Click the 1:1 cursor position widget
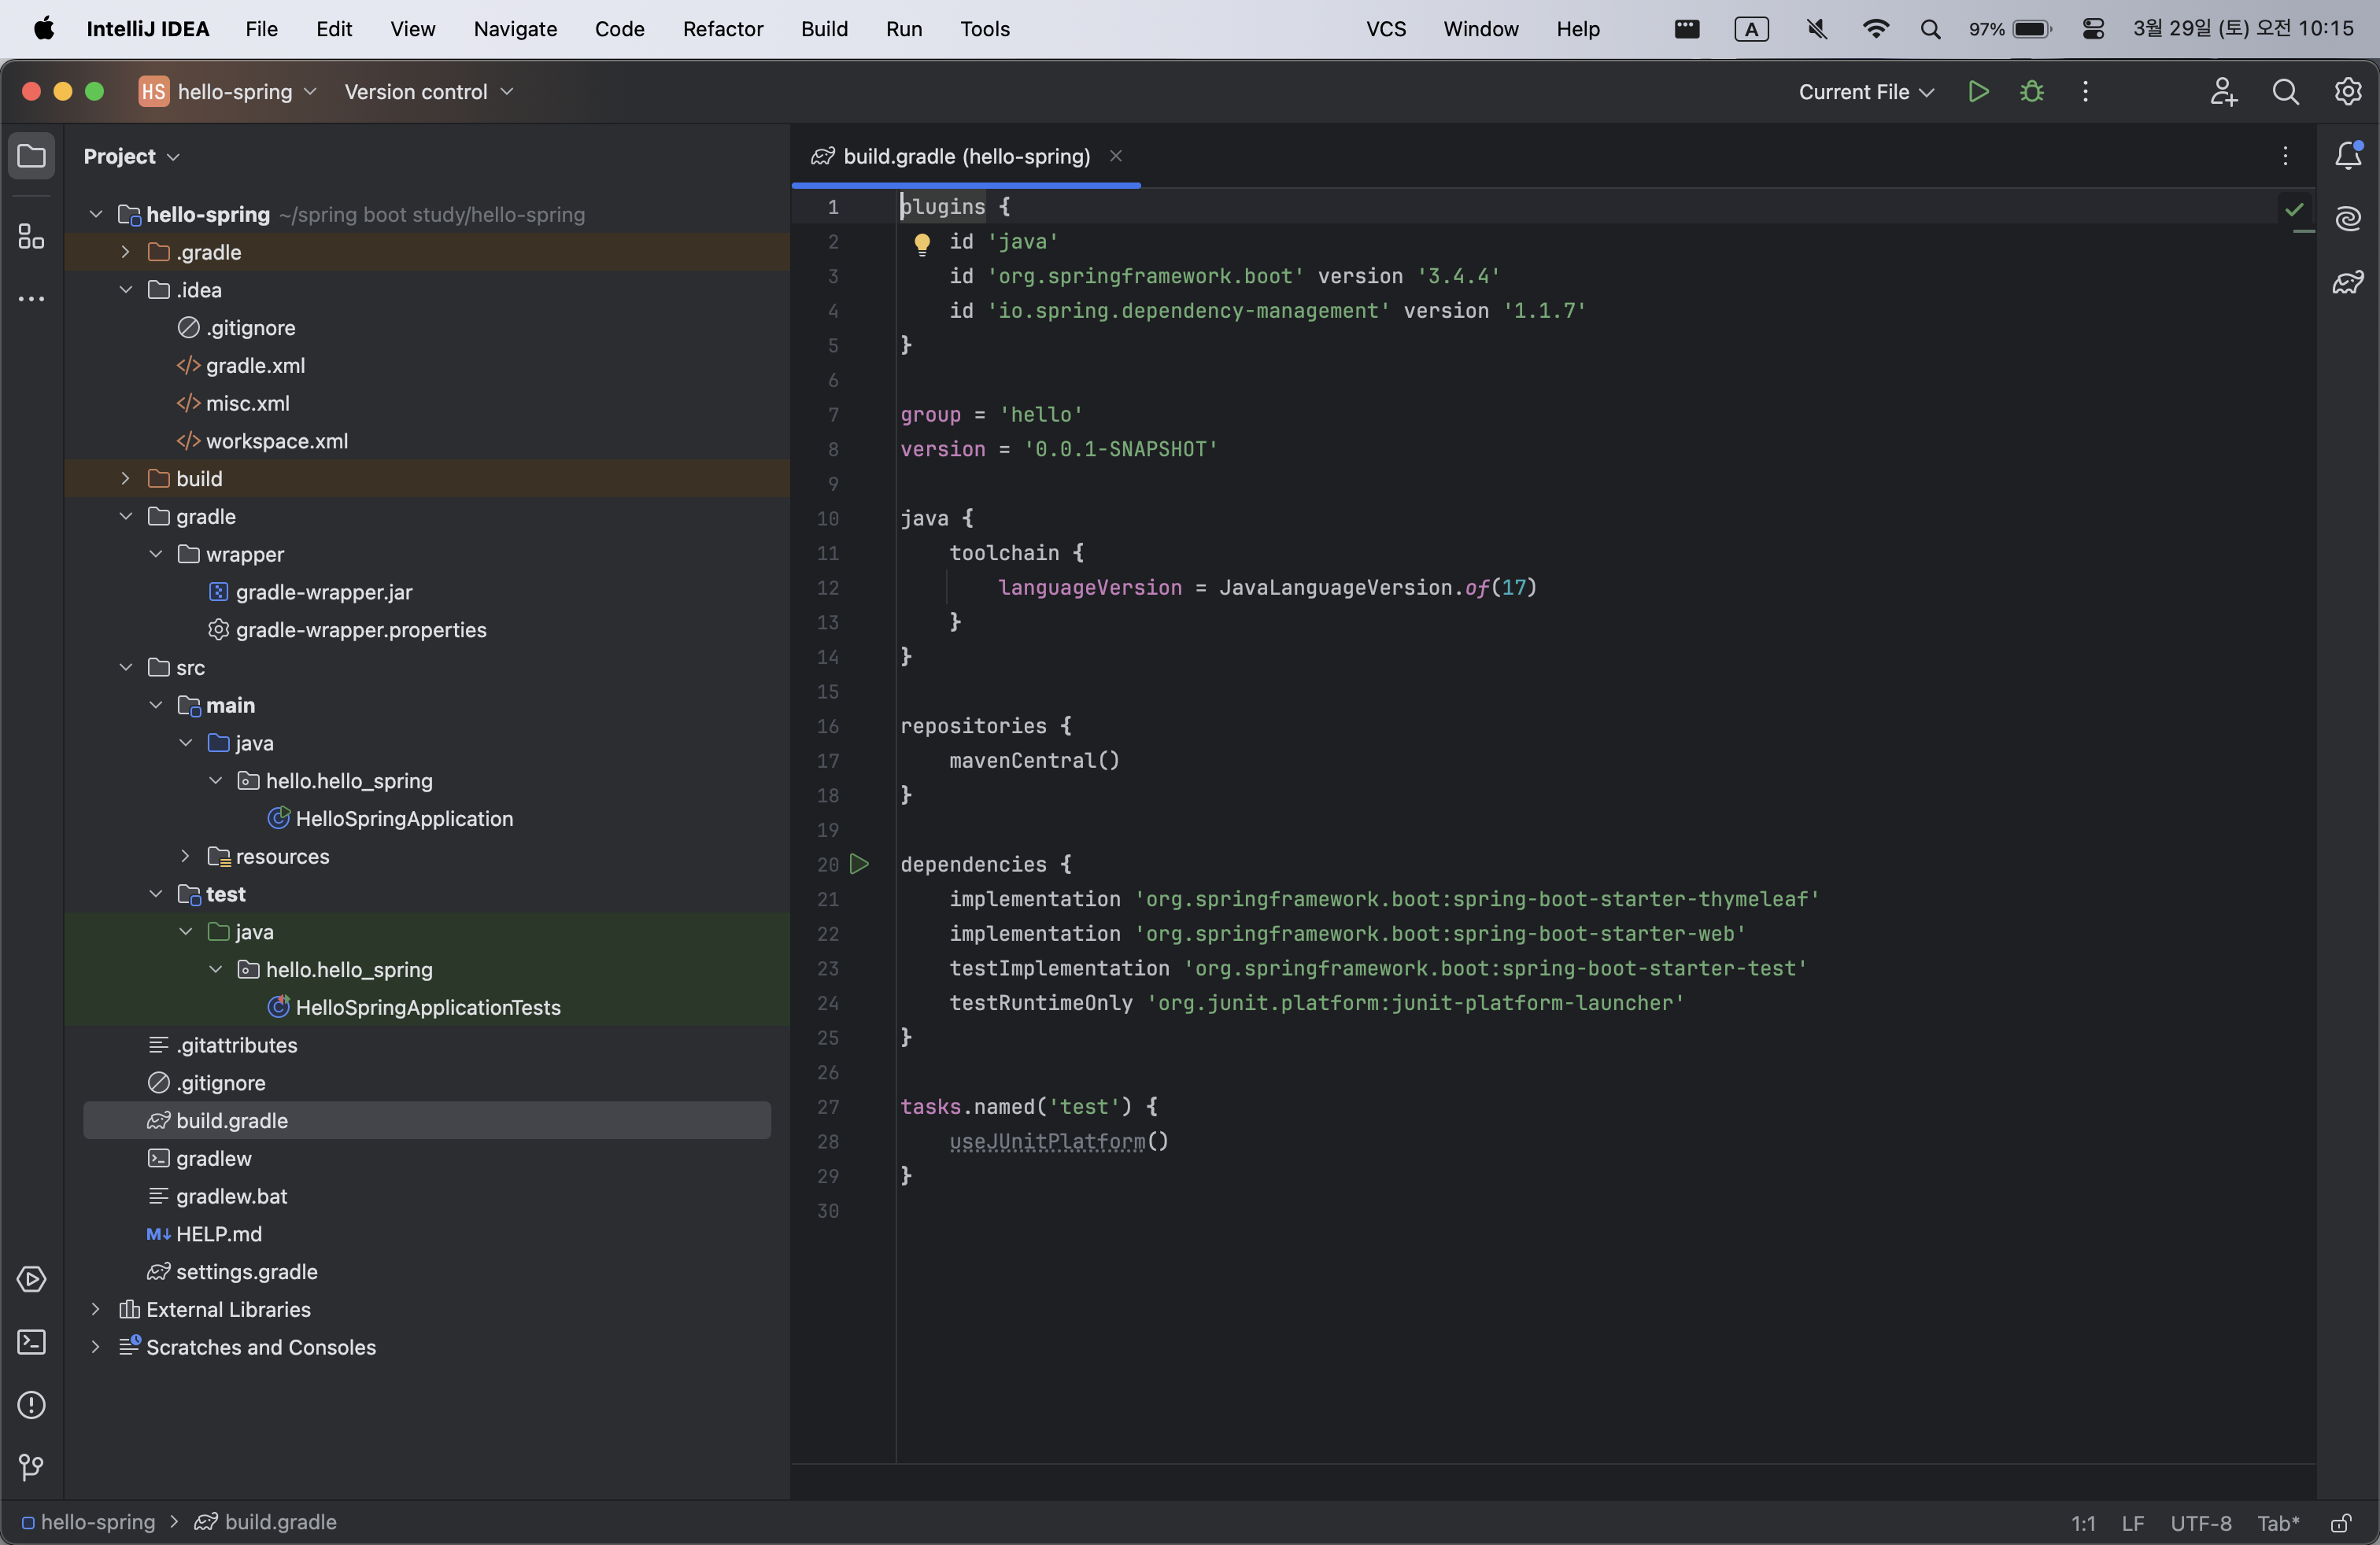 (x=2082, y=1523)
